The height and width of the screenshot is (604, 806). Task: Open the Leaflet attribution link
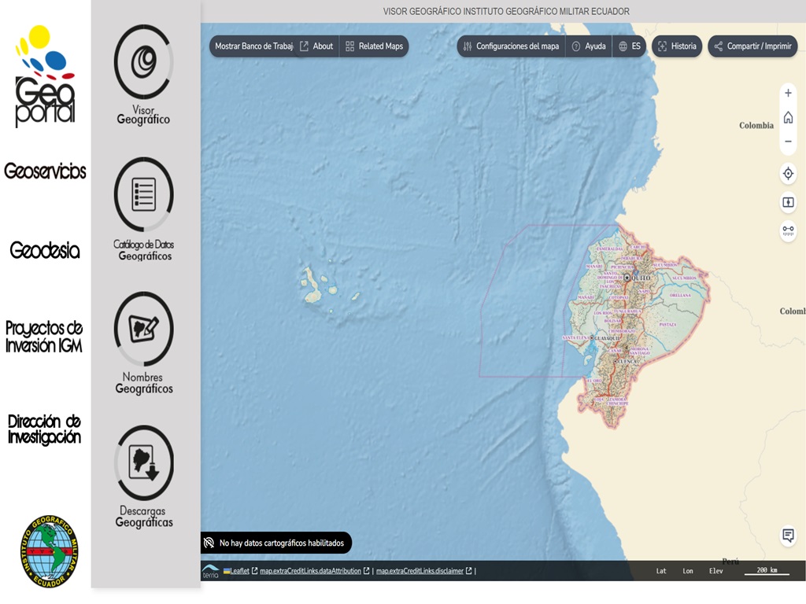(239, 571)
